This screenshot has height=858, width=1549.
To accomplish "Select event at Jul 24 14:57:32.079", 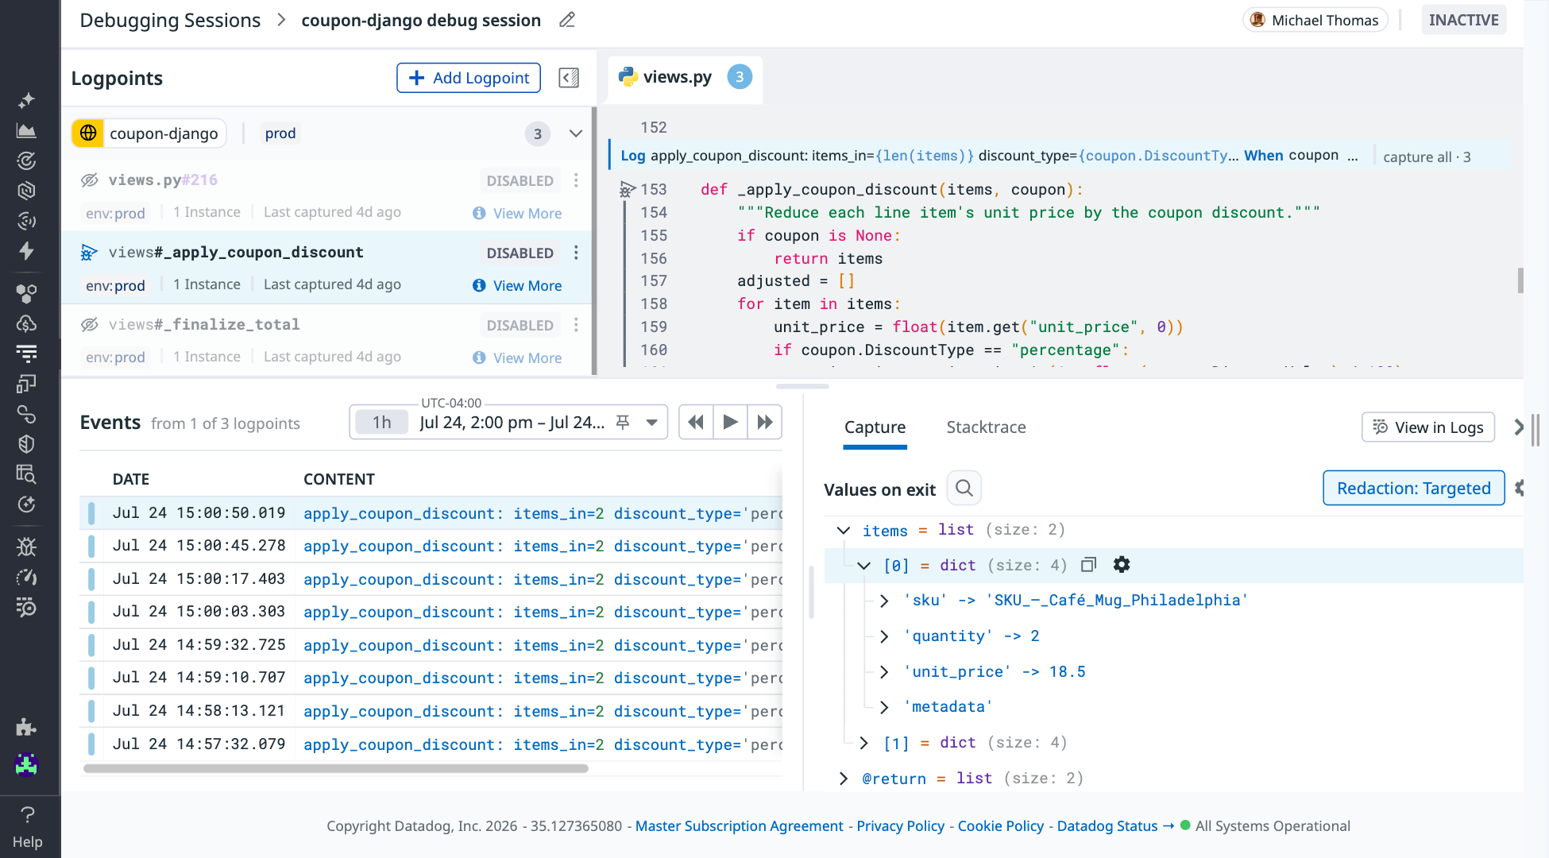I will pos(431,744).
